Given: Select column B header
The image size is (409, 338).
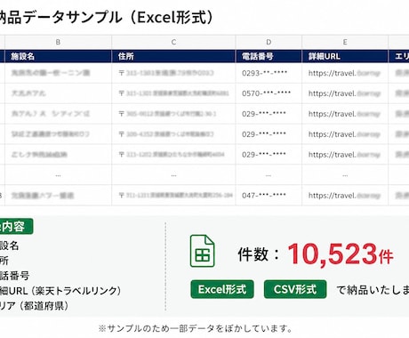Looking at the screenshot, I should 58,42.
